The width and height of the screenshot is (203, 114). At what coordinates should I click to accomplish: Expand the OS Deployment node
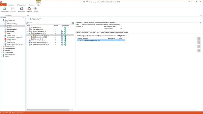coord(2,52)
